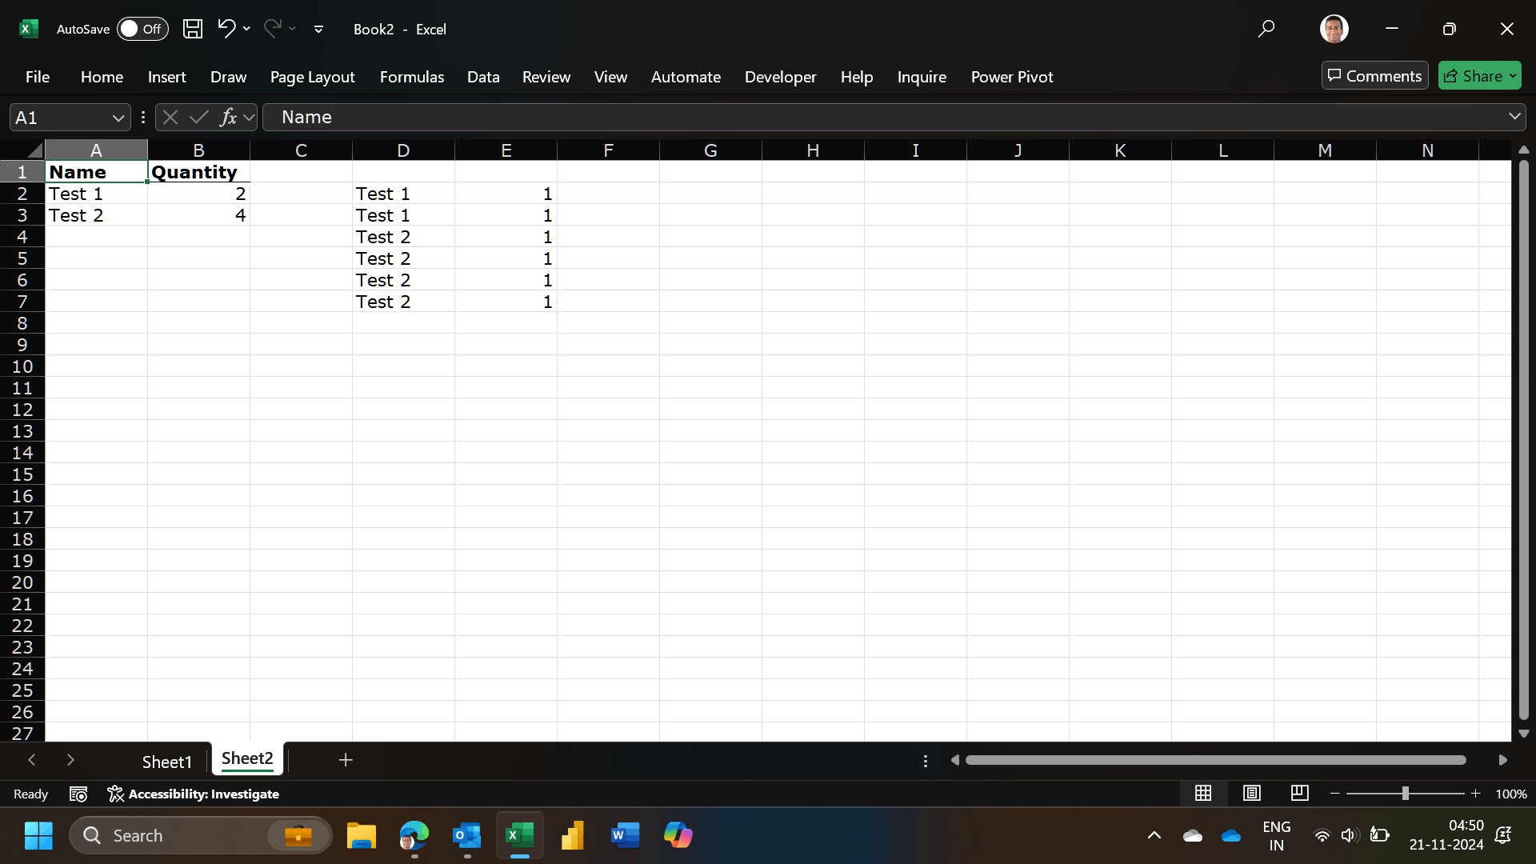Click the macro recording status icon
This screenshot has height=864, width=1536.
click(78, 794)
